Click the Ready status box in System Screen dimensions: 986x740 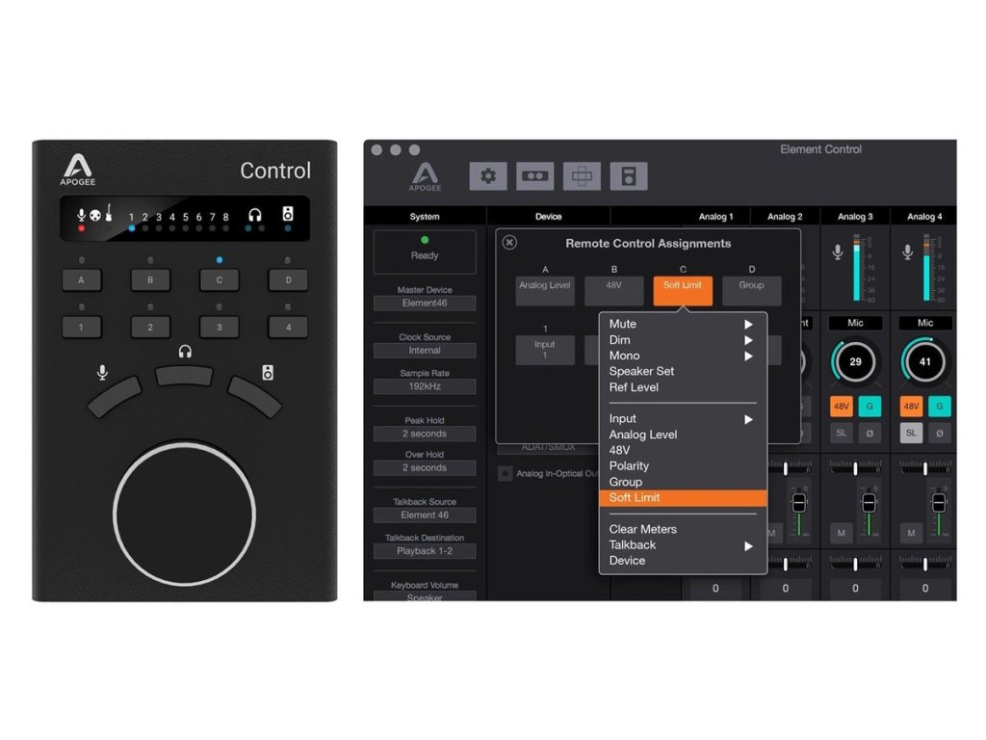click(x=425, y=251)
